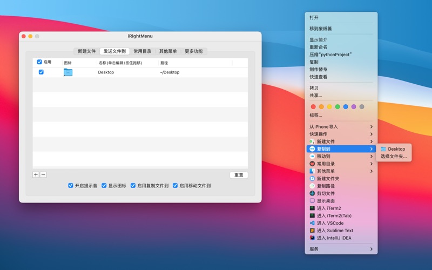Apply the orange tag color
This screenshot has height=270, width=432.
(x=321, y=106)
